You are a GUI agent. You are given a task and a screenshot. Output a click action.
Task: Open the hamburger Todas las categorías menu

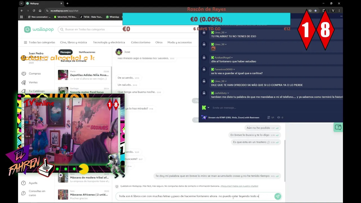25,42
